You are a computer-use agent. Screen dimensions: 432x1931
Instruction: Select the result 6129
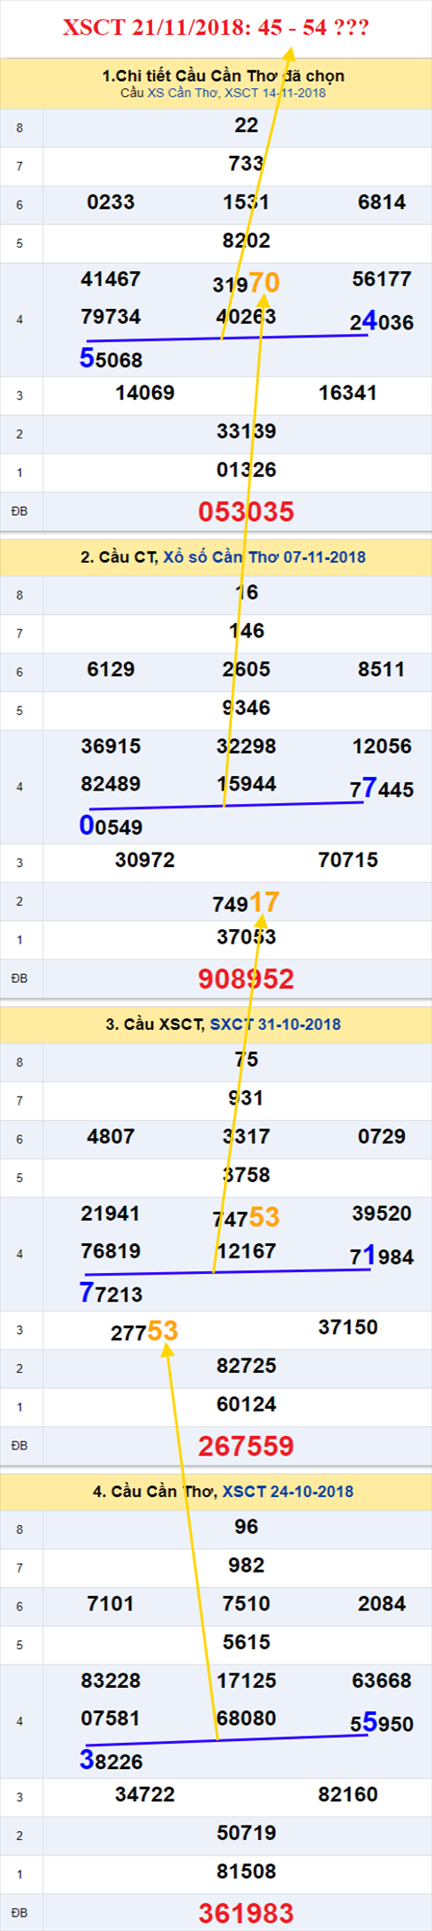[111, 670]
